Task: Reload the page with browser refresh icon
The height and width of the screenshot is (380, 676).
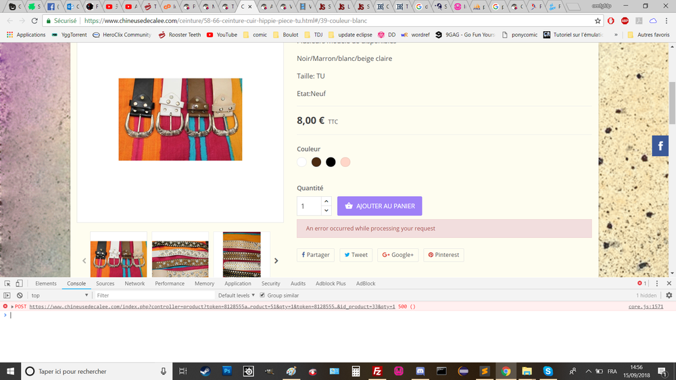Action: [x=34, y=21]
